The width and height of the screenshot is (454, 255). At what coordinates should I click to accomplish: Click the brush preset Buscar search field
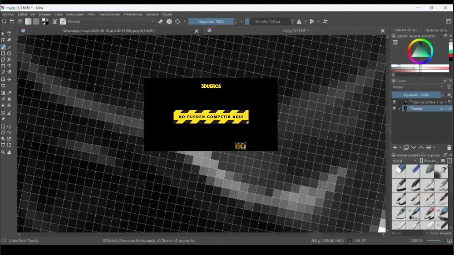tap(408, 233)
